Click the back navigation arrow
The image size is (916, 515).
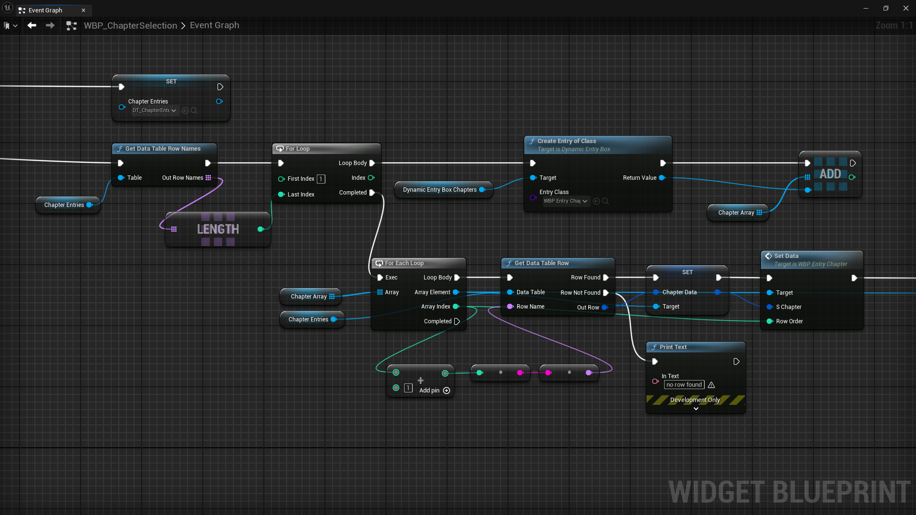[32, 25]
